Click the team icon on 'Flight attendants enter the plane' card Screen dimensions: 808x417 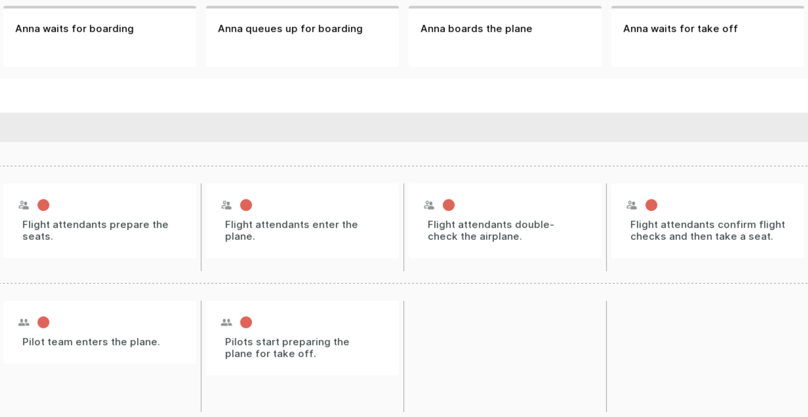click(x=226, y=205)
